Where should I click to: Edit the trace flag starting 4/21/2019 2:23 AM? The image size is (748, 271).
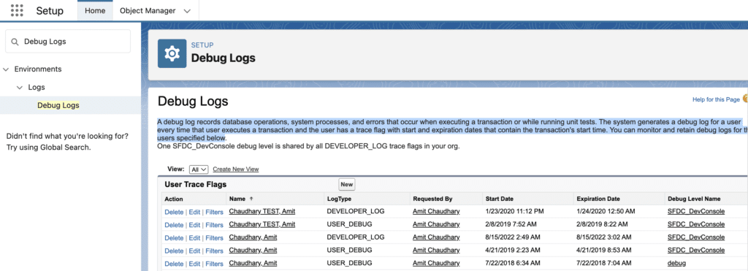click(x=194, y=251)
